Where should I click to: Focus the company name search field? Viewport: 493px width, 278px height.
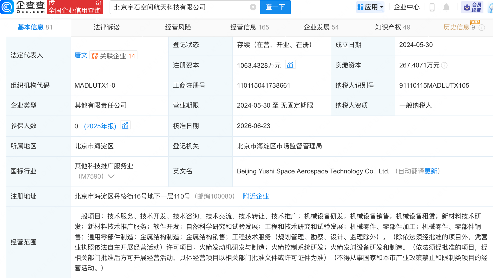click(x=181, y=7)
